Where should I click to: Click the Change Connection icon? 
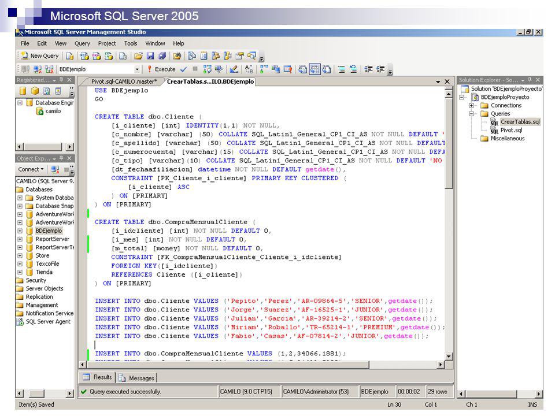[49, 69]
